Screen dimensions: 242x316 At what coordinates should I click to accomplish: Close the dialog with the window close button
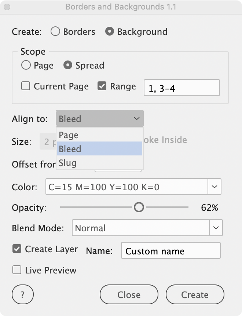[8, 7]
